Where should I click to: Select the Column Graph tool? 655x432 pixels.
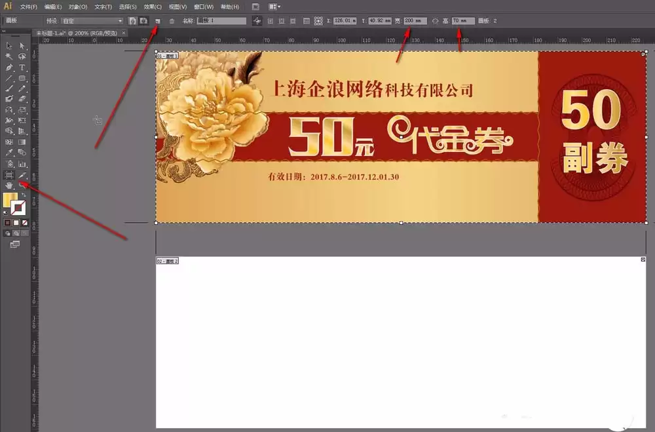22,164
